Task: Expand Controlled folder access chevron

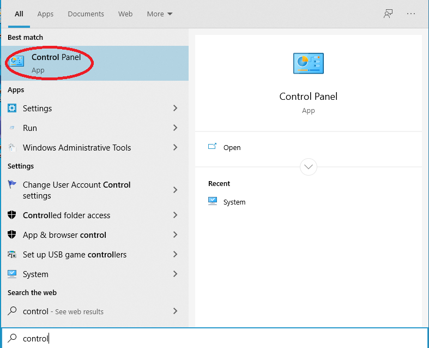Action: click(x=176, y=215)
